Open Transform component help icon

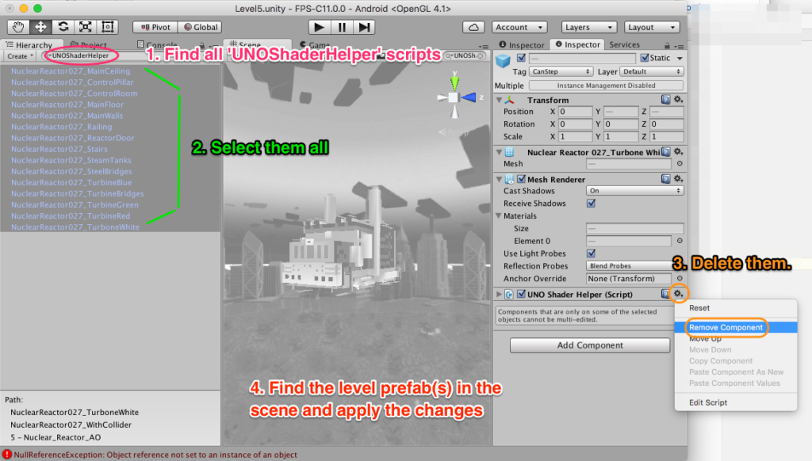click(x=665, y=99)
